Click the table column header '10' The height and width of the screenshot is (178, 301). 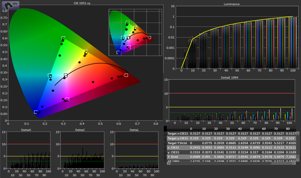pos(204,129)
